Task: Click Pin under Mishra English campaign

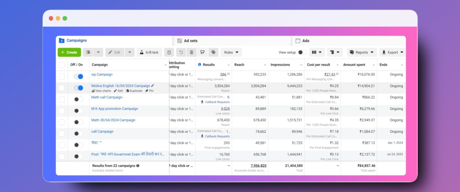Action: (x=150, y=91)
